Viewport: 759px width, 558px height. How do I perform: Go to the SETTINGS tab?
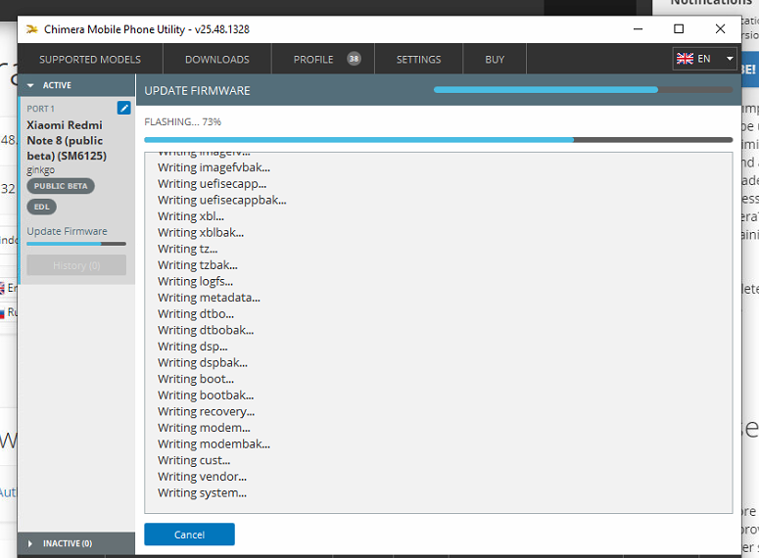419,60
